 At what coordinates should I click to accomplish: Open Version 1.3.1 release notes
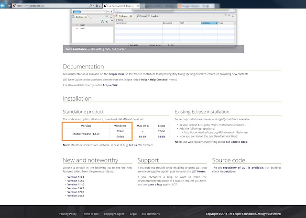[x=76, y=177]
